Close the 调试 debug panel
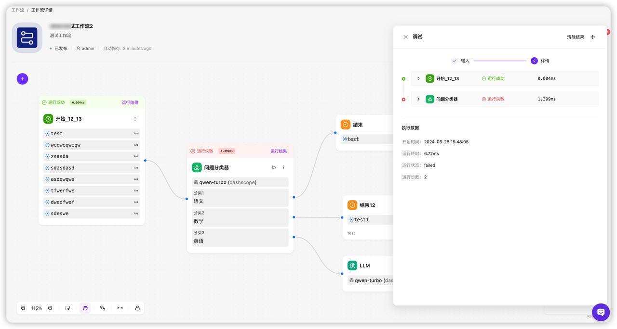 click(405, 37)
